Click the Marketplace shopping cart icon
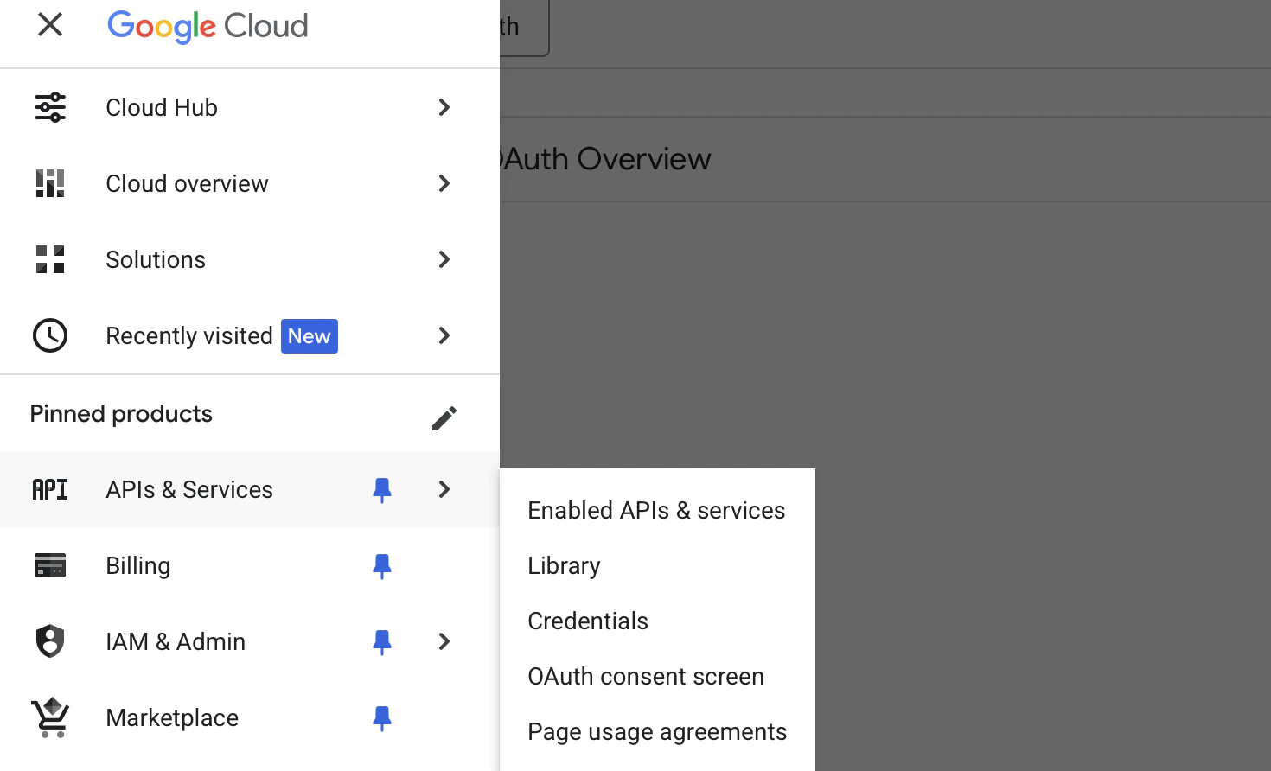1271x771 pixels. 49,717
